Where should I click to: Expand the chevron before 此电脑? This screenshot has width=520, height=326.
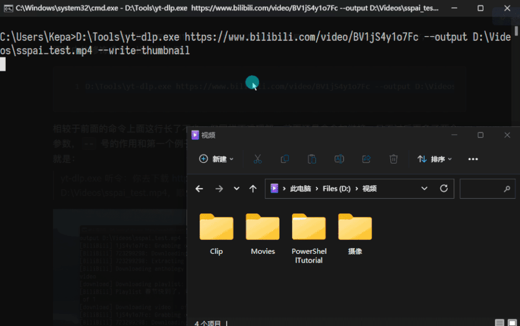284,188
